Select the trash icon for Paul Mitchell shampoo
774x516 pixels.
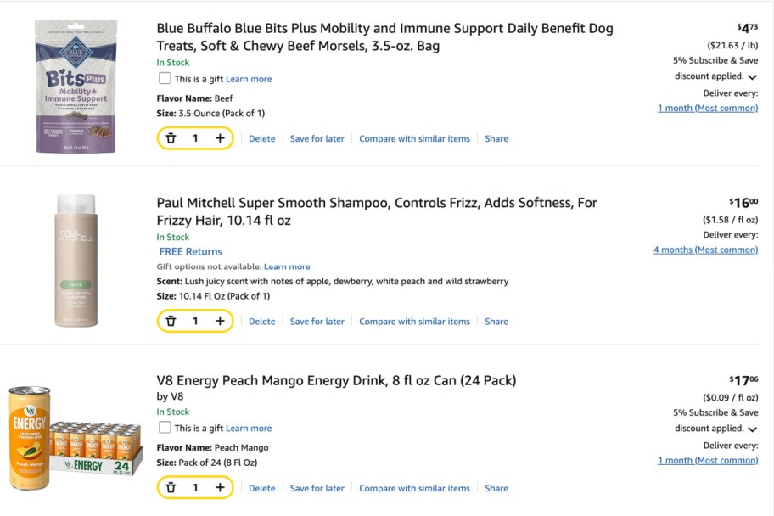tap(171, 321)
